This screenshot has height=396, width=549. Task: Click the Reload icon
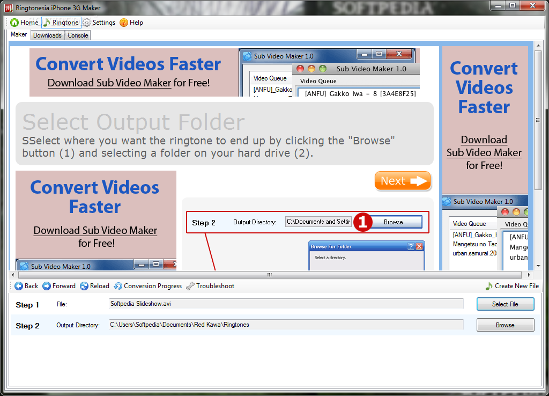coord(84,286)
